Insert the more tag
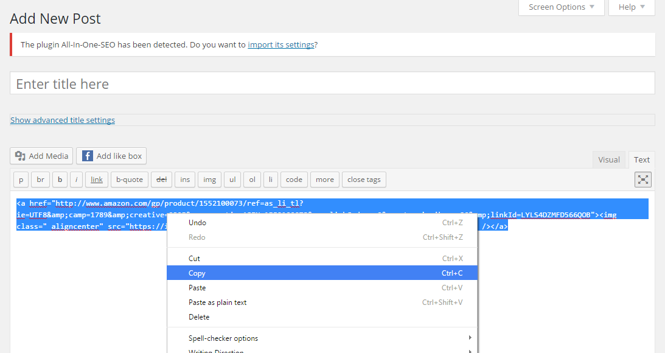This screenshot has height=353, width=665. [325, 180]
